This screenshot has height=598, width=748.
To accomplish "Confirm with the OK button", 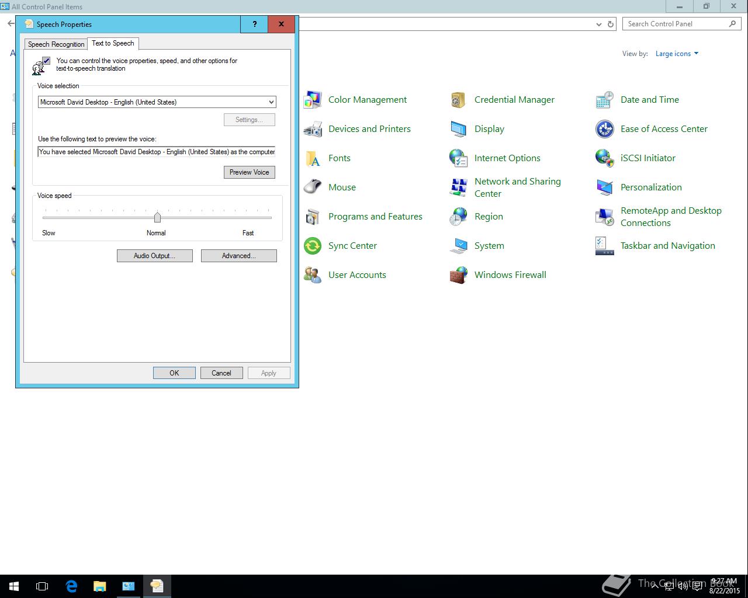I will pos(174,373).
